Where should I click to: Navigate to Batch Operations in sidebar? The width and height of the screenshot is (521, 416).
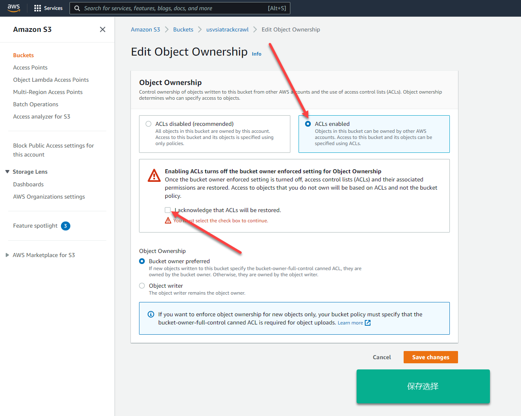(x=36, y=104)
